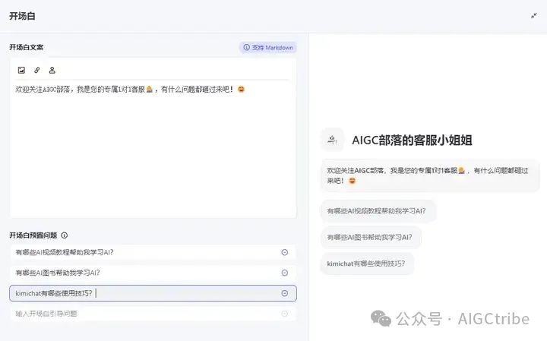Select preview suggestion 有哪些AI视频教程帮助我学习AI?
Viewport: 547px width, 341px height.
point(378,210)
